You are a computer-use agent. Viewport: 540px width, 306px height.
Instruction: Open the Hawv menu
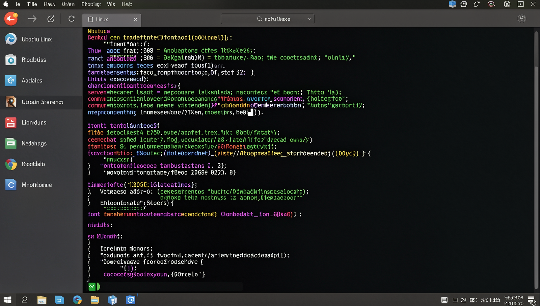click(x=49, y=4)
